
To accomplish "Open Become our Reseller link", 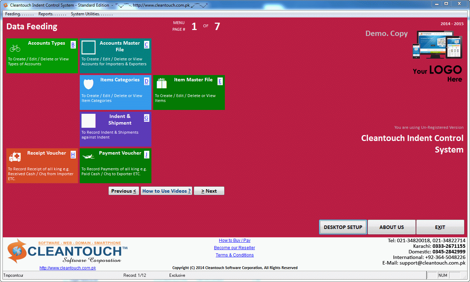I will [x=235, y=248].
